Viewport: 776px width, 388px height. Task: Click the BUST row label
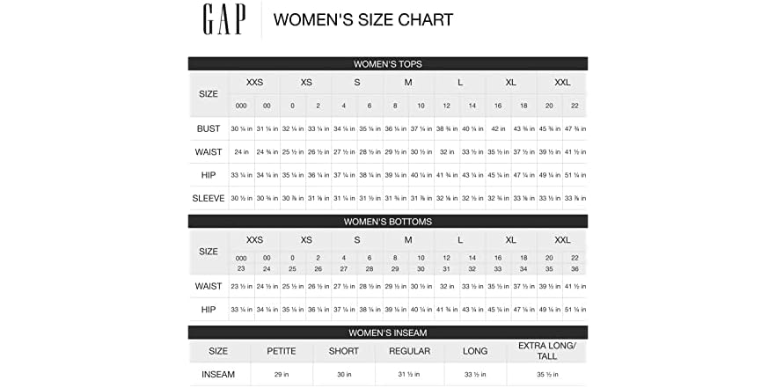coord(209,128)
